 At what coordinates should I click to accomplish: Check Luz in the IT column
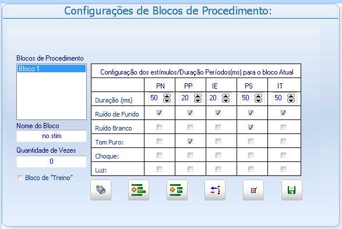(x=283, y=169)
